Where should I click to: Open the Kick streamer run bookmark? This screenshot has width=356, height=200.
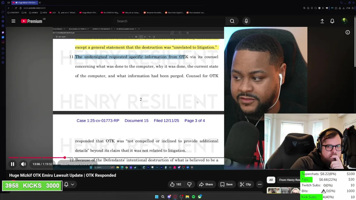click(196, 12)
